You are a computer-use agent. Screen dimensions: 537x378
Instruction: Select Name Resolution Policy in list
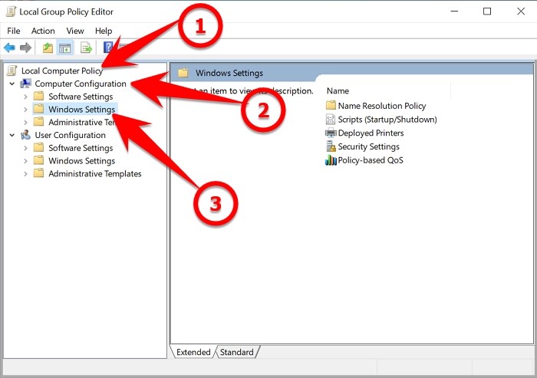click(x=382, y=106)
